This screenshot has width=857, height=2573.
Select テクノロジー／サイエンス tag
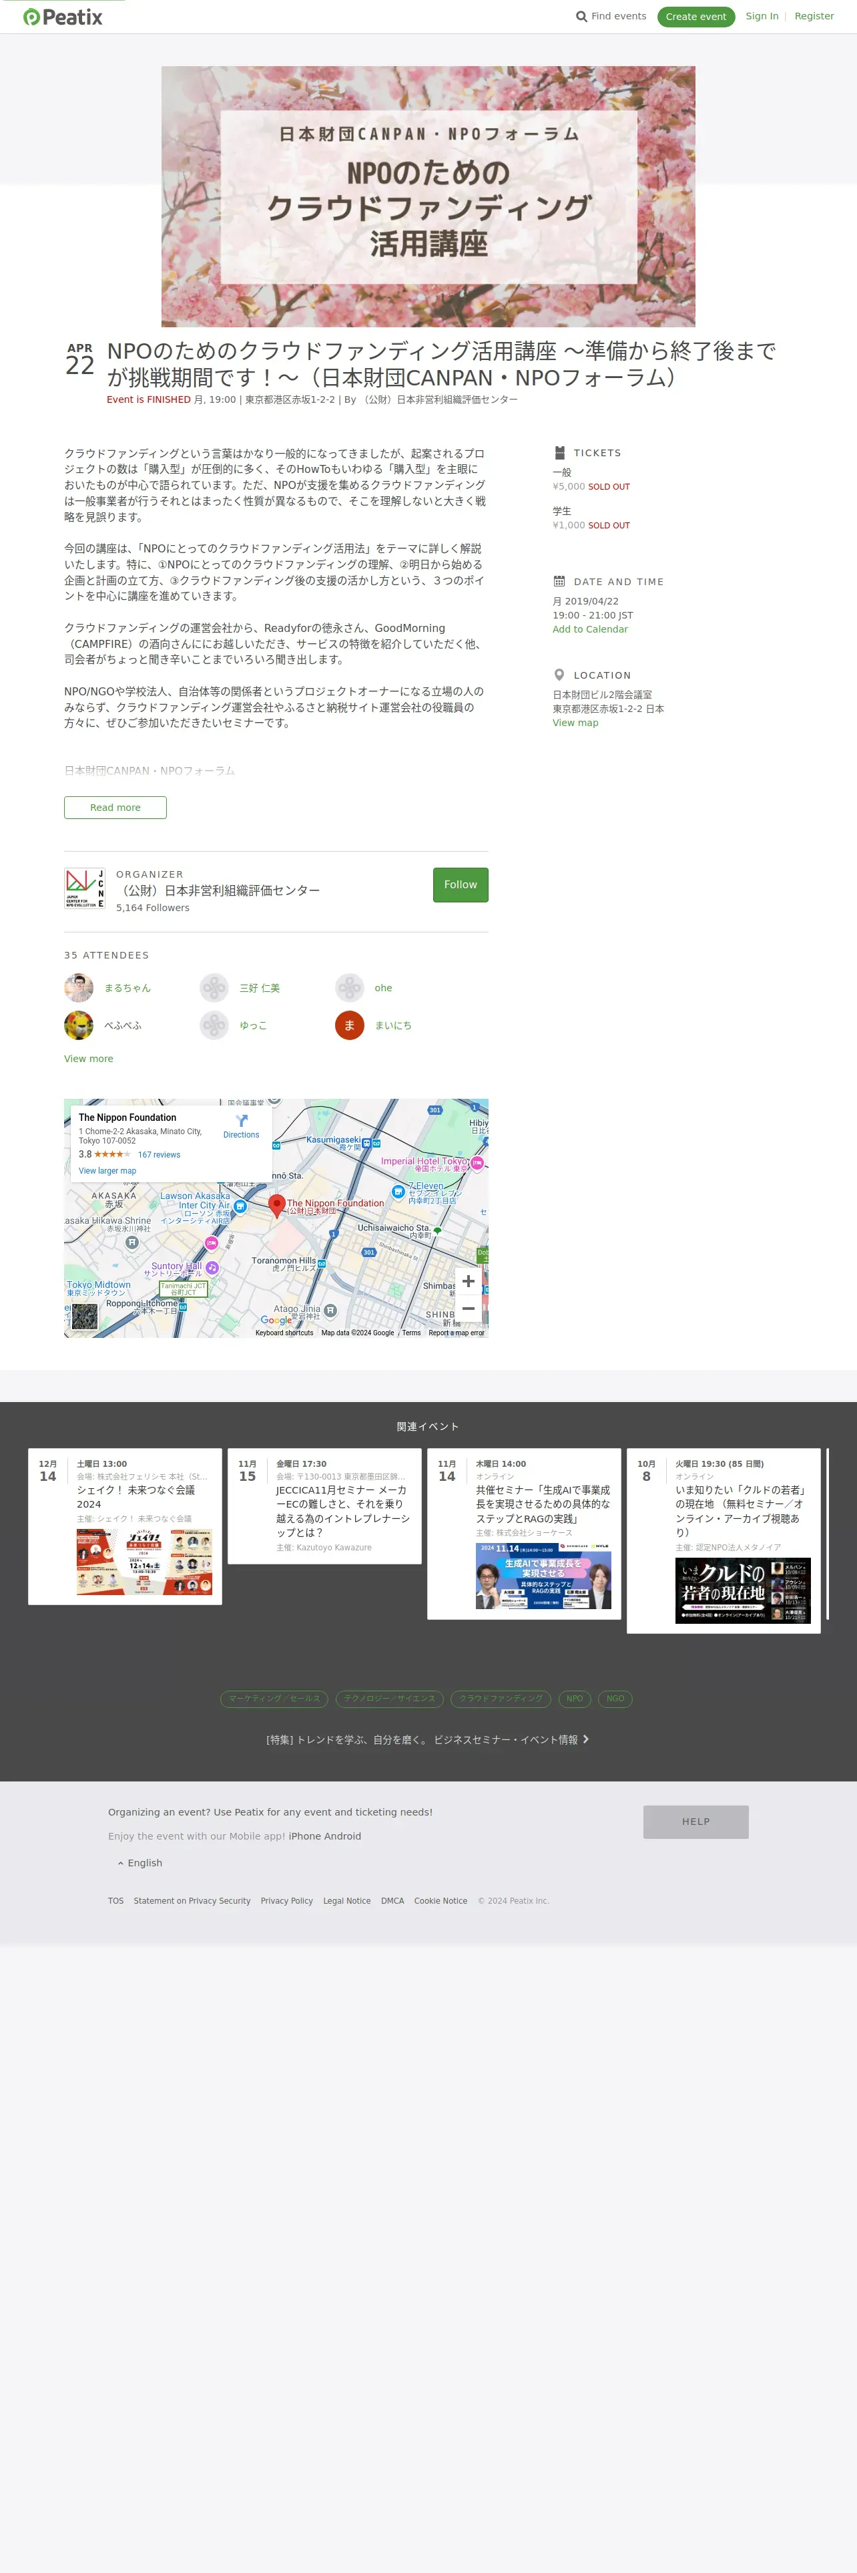390,1698
